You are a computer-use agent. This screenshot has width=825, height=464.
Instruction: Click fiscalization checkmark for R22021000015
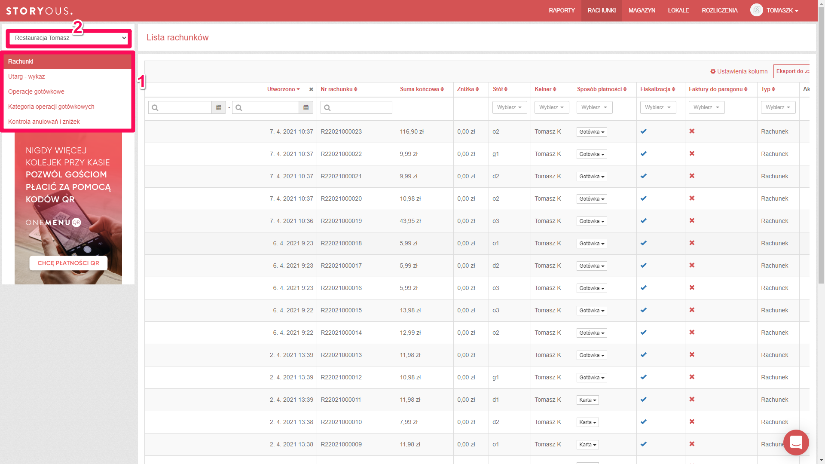tap(643, 310)
